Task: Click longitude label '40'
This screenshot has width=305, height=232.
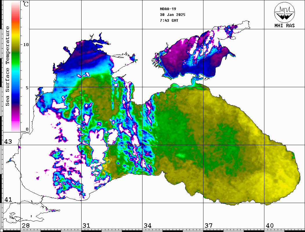Action: [x=270, y=225]
